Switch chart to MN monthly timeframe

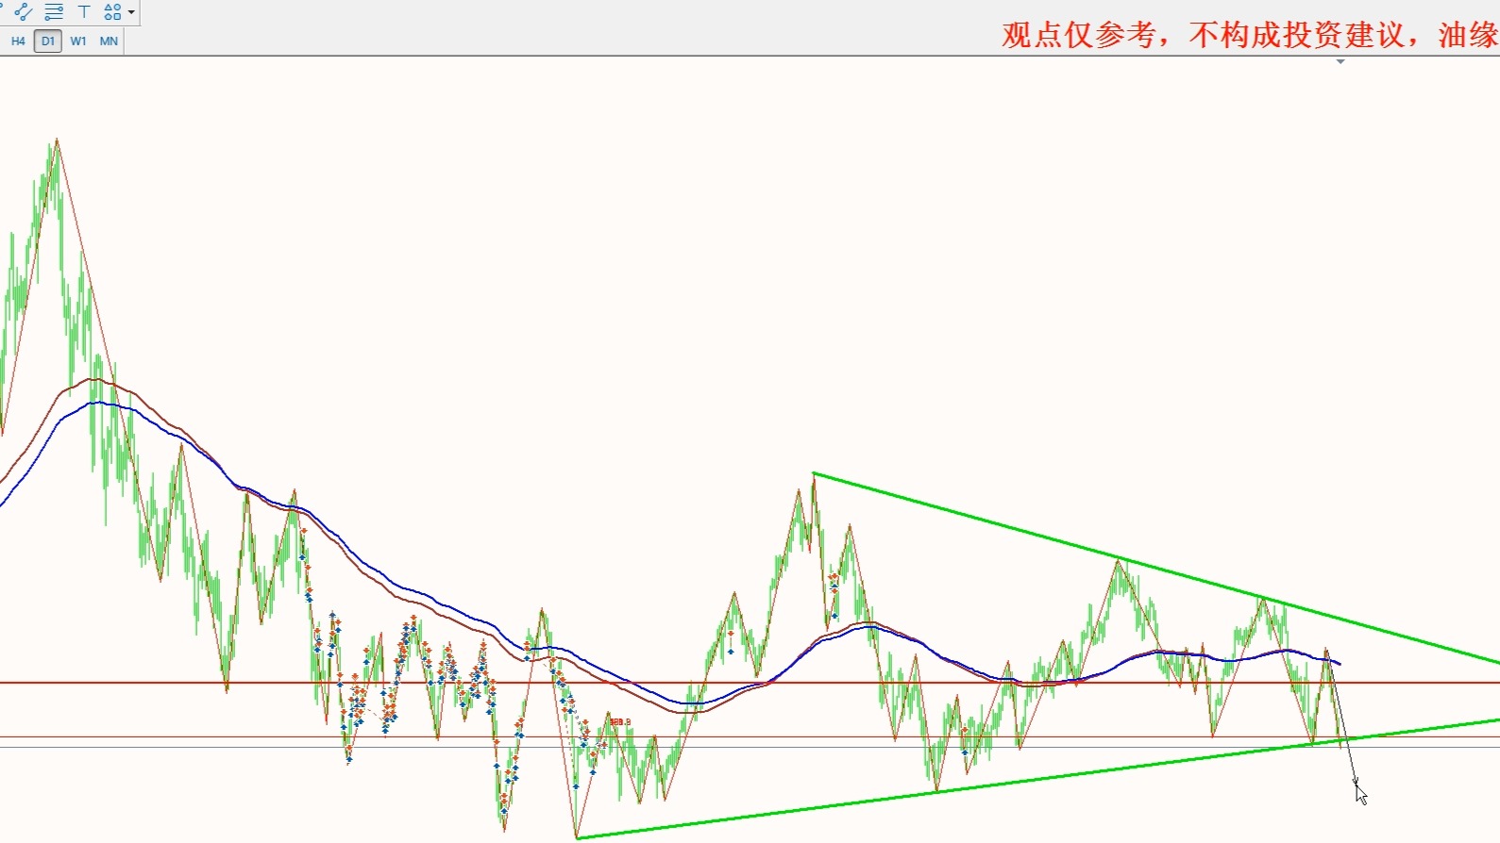tap(109, 41)
